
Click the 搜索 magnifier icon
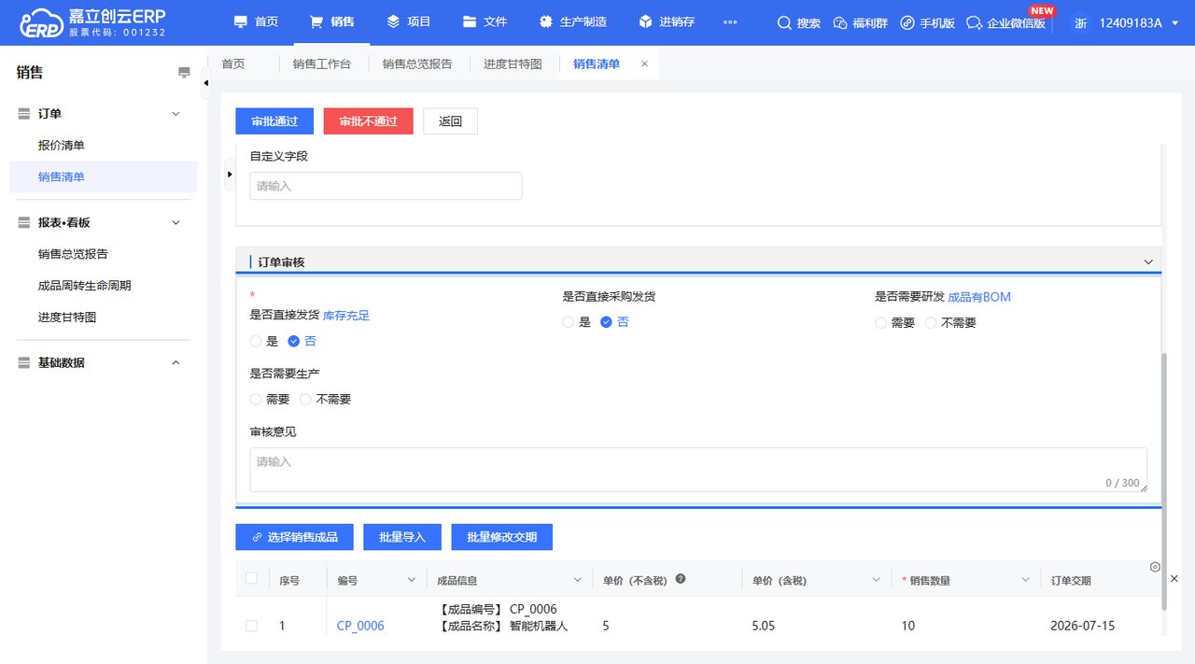[x=784, y=22]
